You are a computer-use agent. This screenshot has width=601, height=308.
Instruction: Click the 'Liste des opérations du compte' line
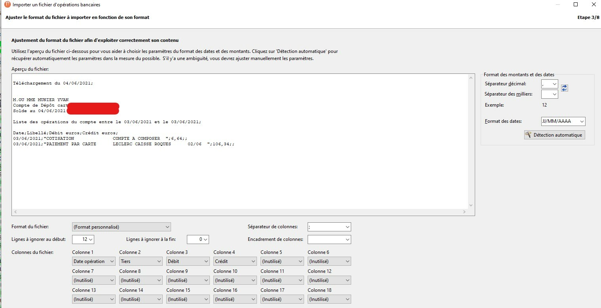(107, 122)
